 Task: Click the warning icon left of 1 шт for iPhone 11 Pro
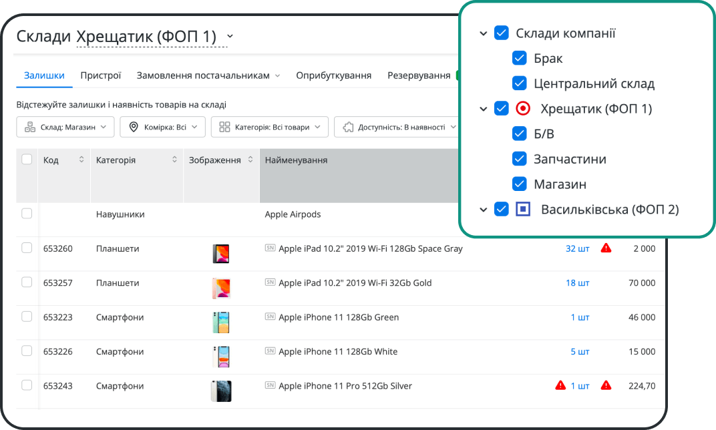click(560, 385)
